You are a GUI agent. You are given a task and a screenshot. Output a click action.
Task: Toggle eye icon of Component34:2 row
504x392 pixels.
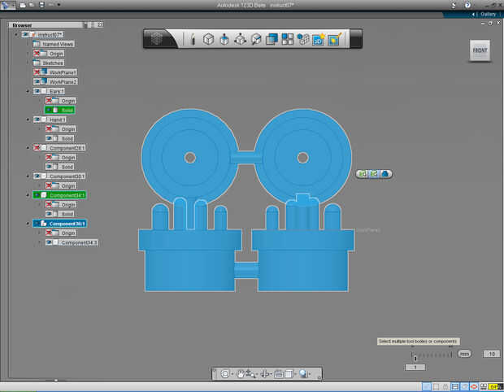[49, 242]
